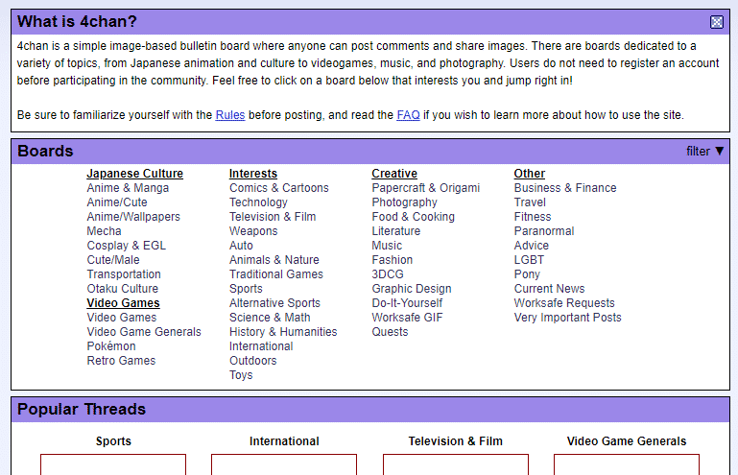This screenshot has height=475, width=738.
Task: Open the Sports popular thread thumbnail
Action: point(113,464)
